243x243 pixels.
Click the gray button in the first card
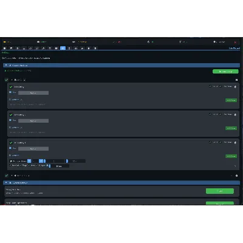(33, 93)
